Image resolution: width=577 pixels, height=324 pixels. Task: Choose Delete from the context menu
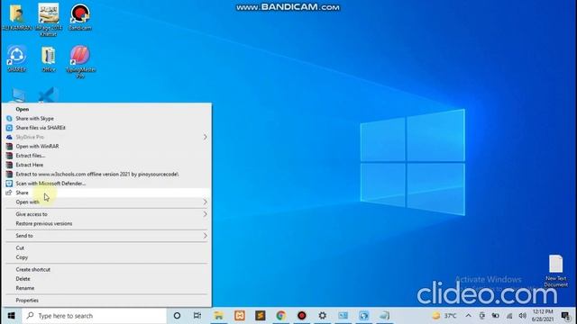[106, 279]
